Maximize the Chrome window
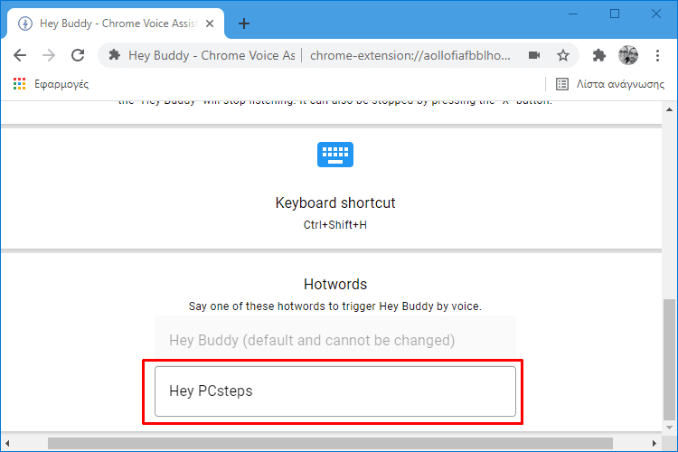 [615, 14]
